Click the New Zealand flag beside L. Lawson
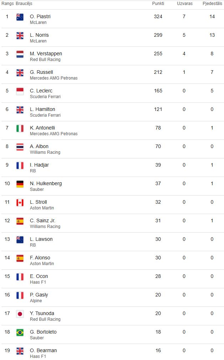224x360 pixels. 20,240
